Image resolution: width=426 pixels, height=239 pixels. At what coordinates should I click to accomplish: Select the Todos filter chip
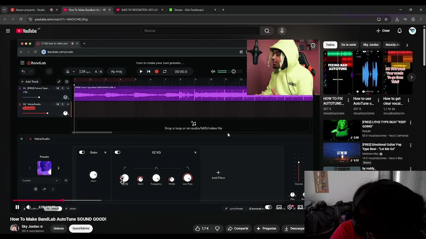pyautogui.click(x=330, y=45)
